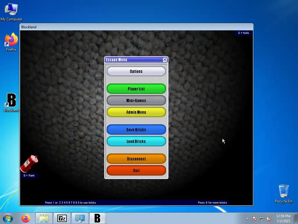Click the spray paint can icon
The height and width of the screenshot is (224, 298).
click(x=29, y=164)
